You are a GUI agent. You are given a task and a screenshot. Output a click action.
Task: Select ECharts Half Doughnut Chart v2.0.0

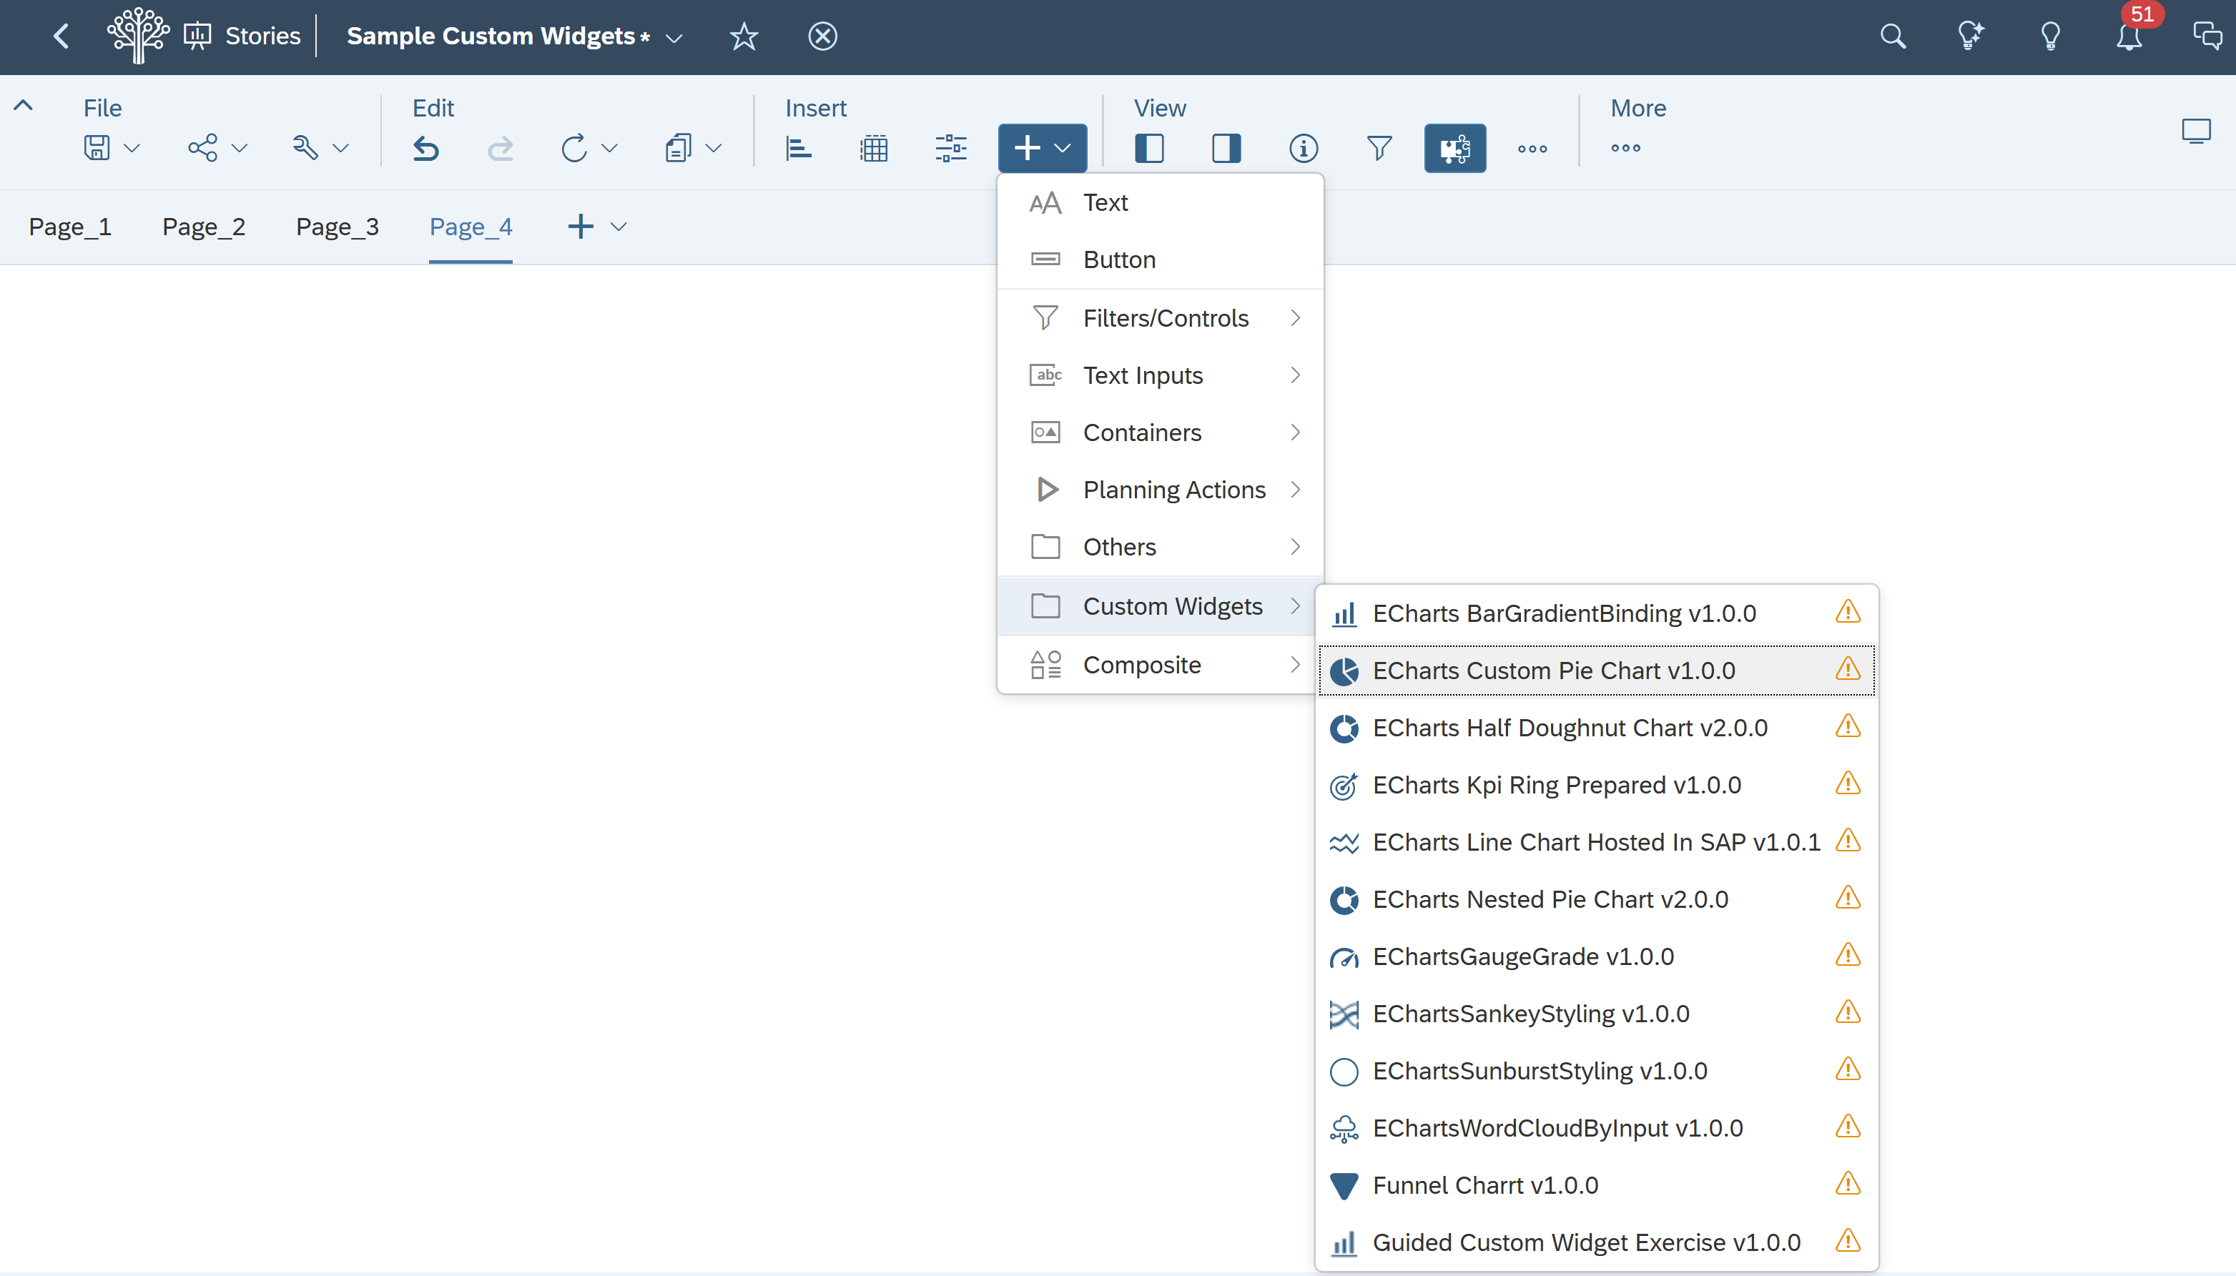click(1596, 728)
